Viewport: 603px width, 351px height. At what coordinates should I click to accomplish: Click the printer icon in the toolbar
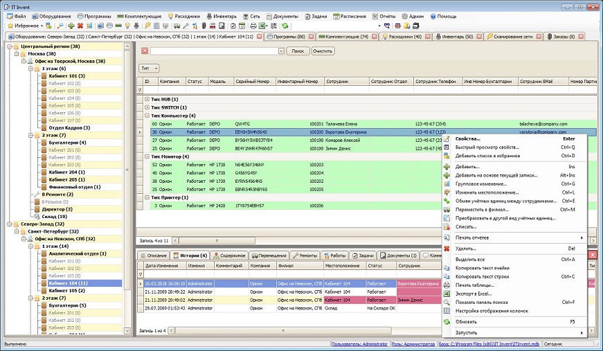tap(253, 26)
